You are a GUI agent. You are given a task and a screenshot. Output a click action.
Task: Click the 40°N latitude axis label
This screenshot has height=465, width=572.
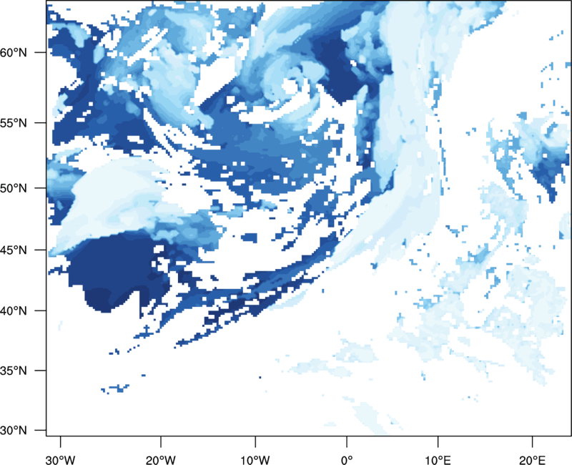tap(14, 311)
